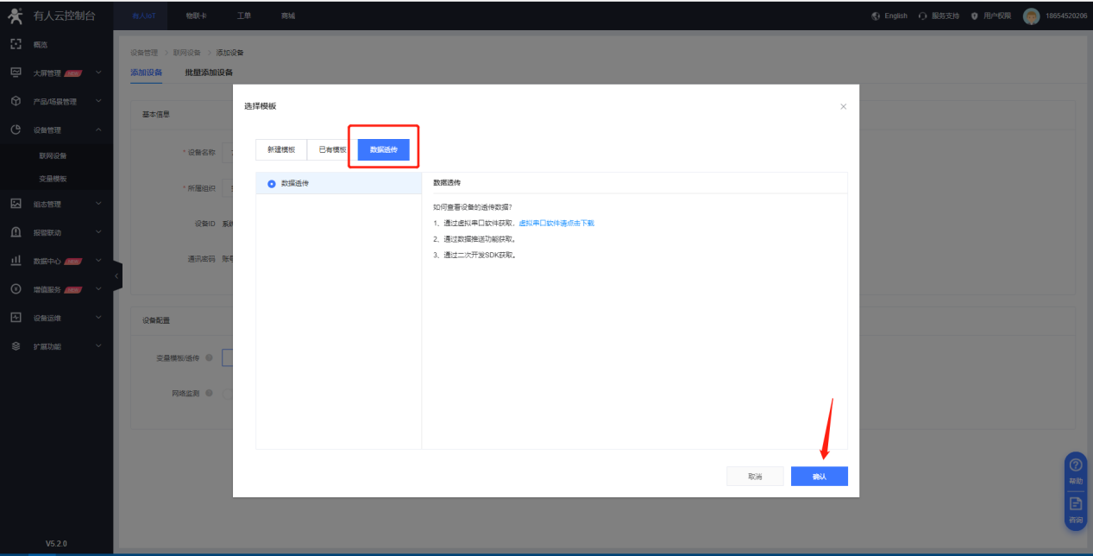Switch to the 已有模板 tab
Screen dimensions: 1093x556
(332, 149)
